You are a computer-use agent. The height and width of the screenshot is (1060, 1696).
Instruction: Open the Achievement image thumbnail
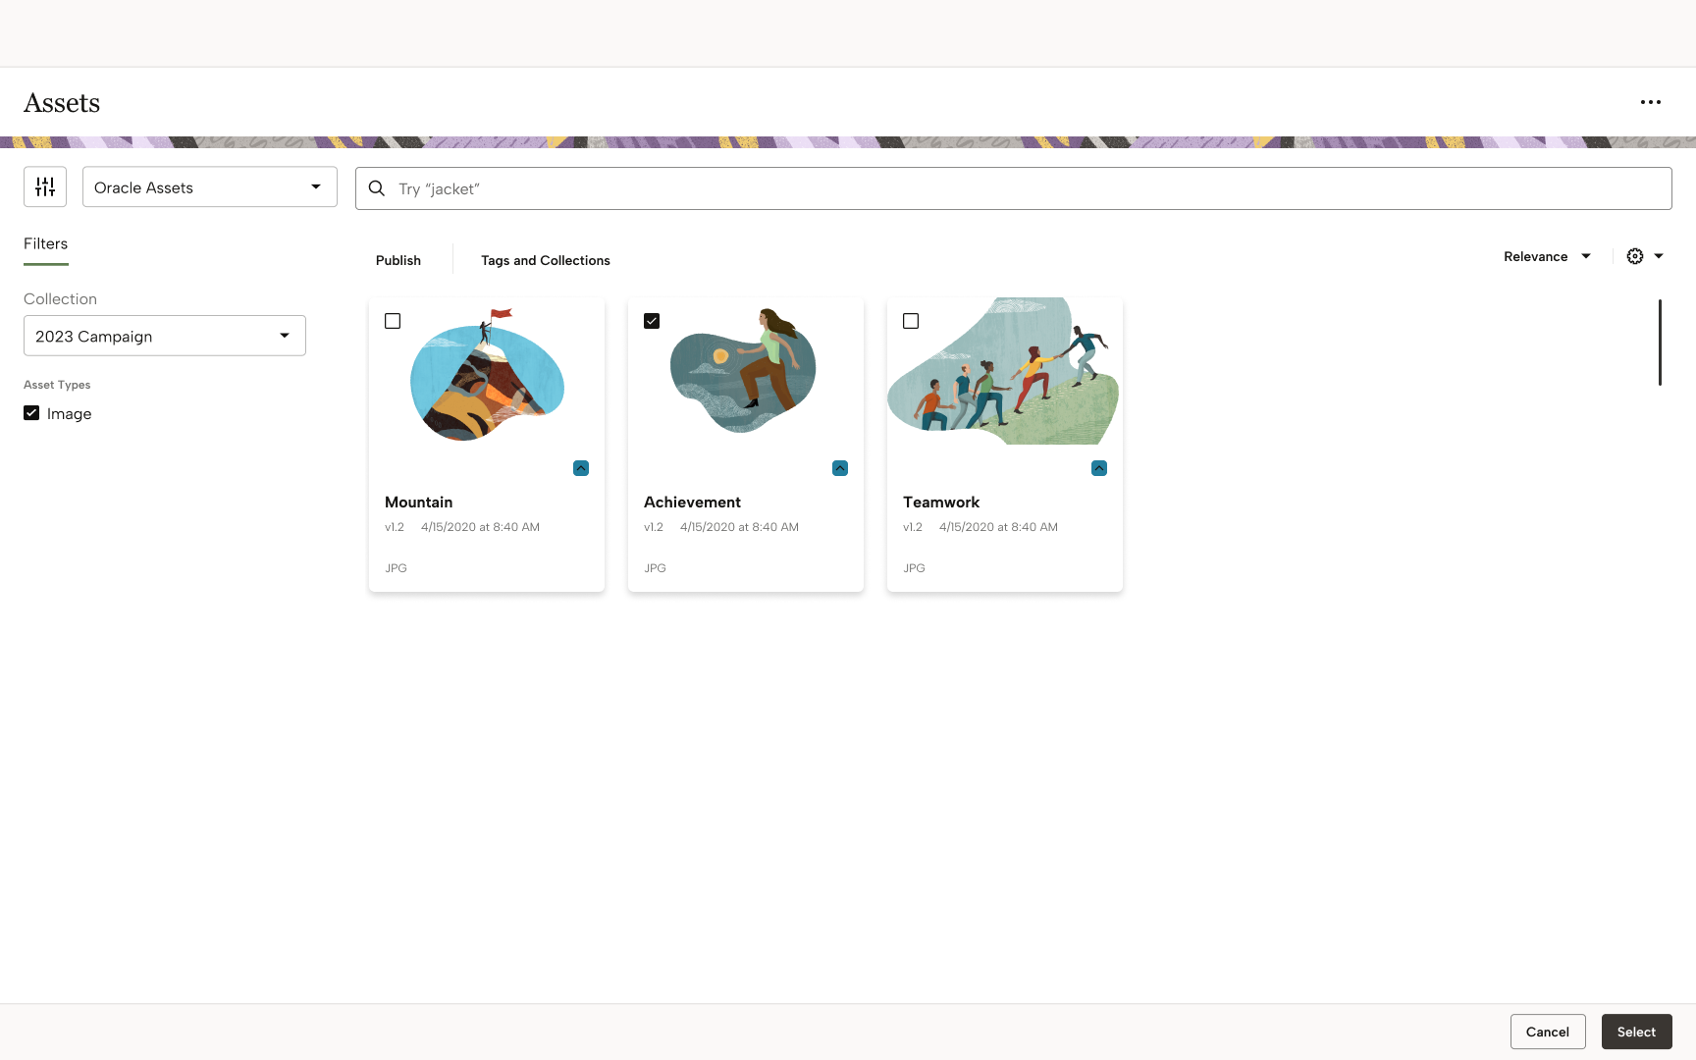(x=743, y=369)
